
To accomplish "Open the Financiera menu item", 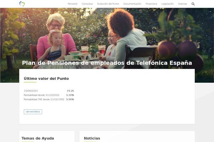I will click(x=151, y=4).
